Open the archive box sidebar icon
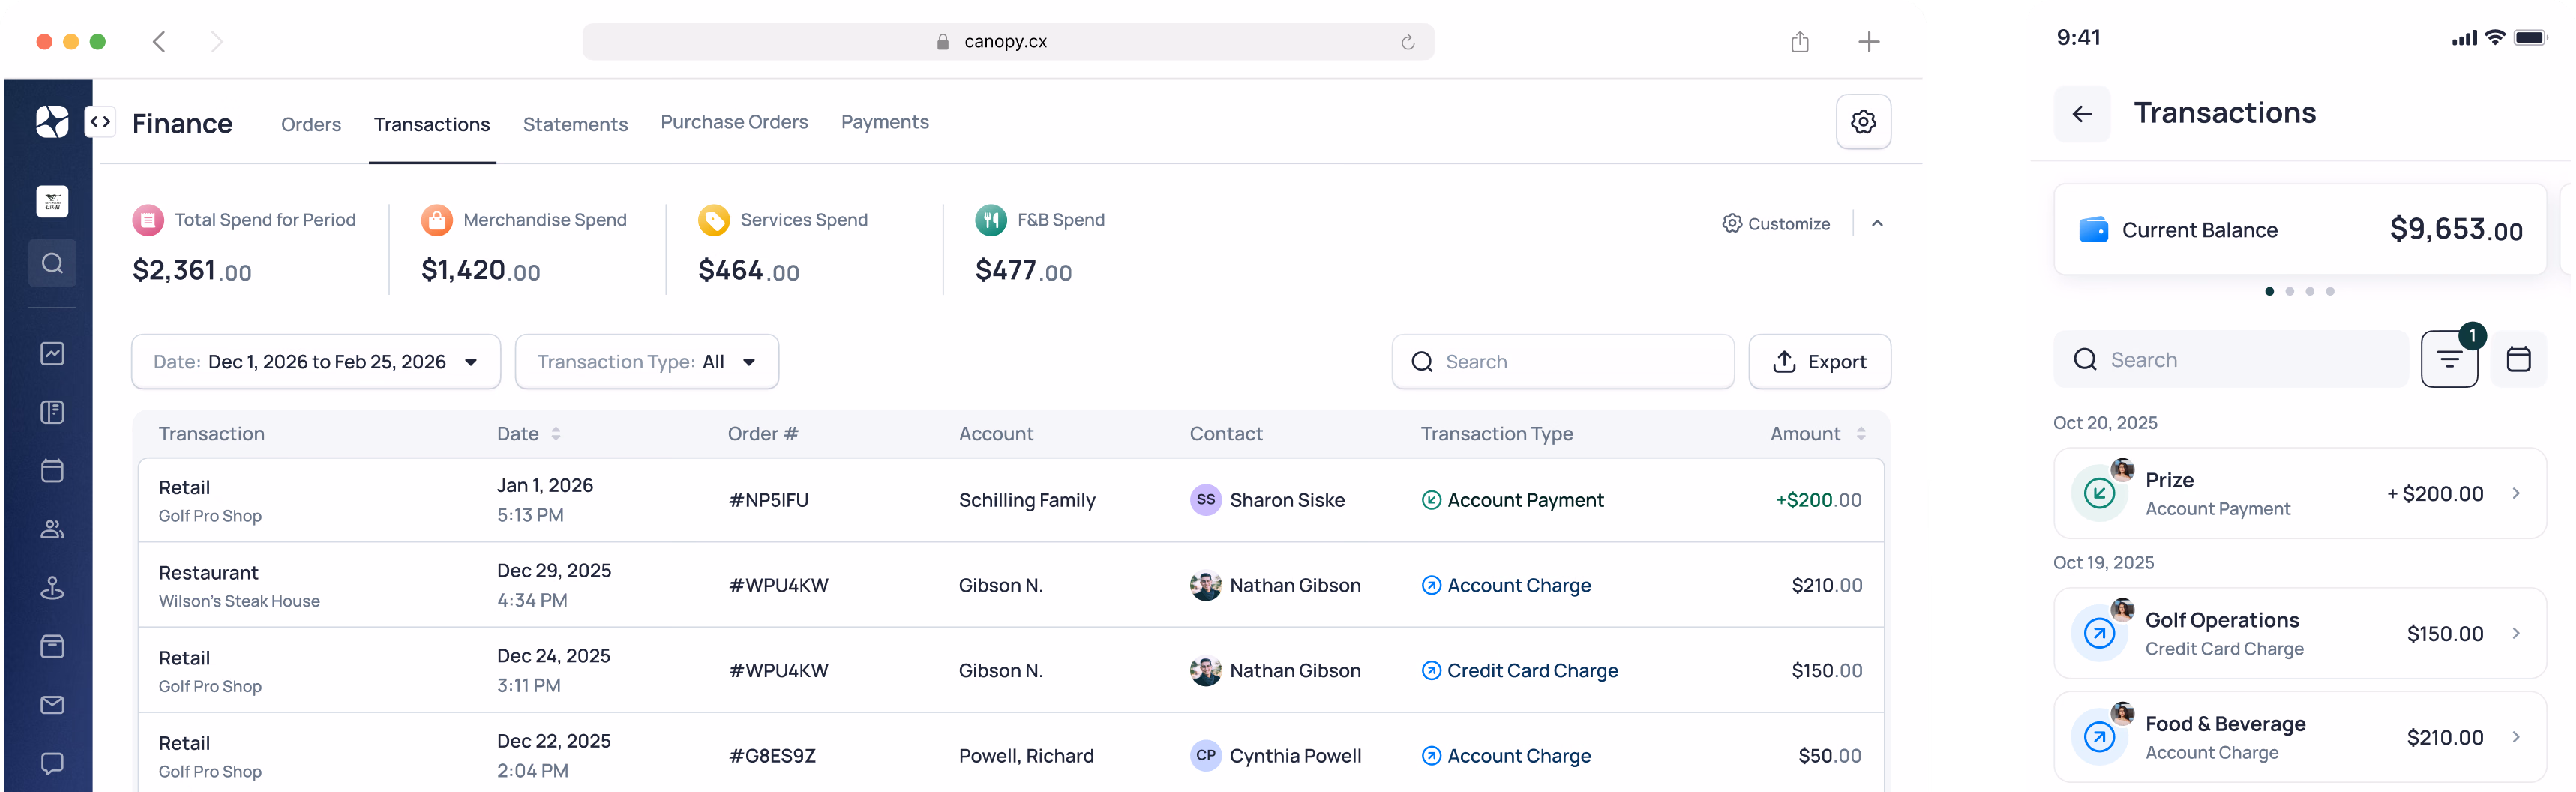Image resolution: width=2576 pixels, height=792 pixels. click(52, 646)
